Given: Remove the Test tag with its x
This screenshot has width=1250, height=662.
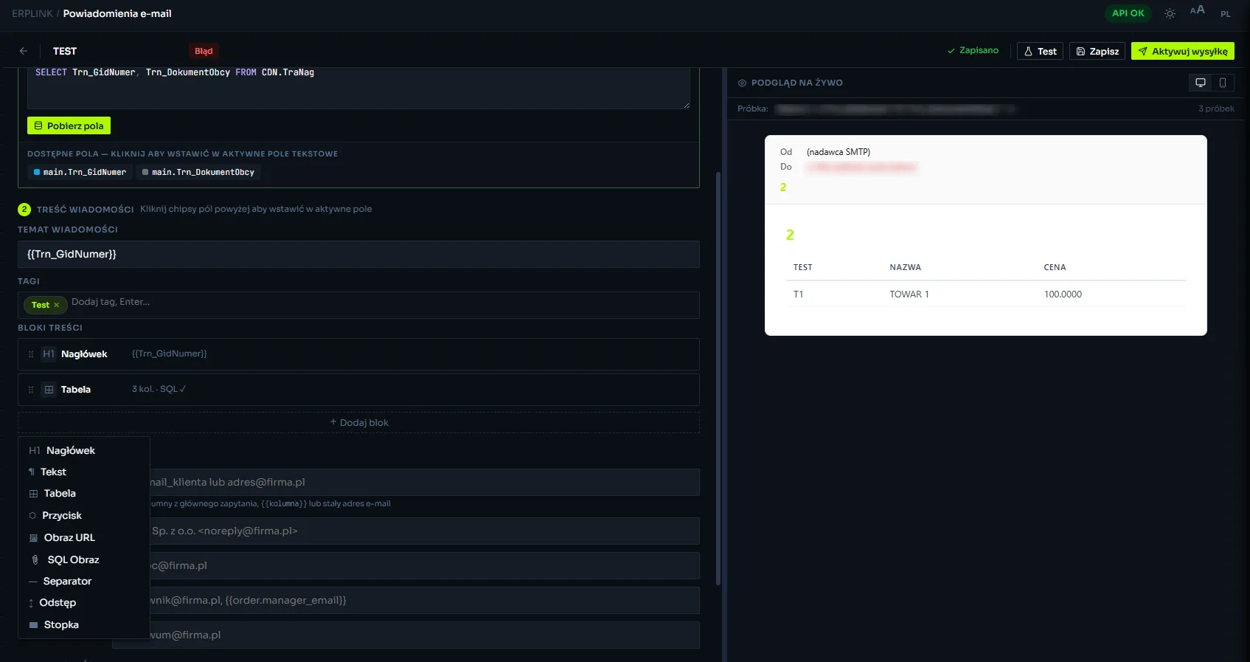Looking at the screenshot, I should (x=56, y=305).
